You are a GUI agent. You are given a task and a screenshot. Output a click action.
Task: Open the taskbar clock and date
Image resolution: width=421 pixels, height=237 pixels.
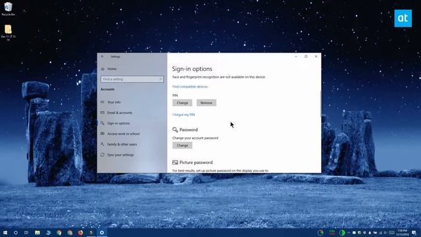(x=402, y=232)
